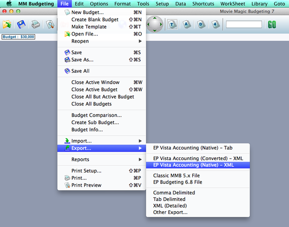Click the Budget $30,000 indicator
The image size is (289, 227).
18,37
